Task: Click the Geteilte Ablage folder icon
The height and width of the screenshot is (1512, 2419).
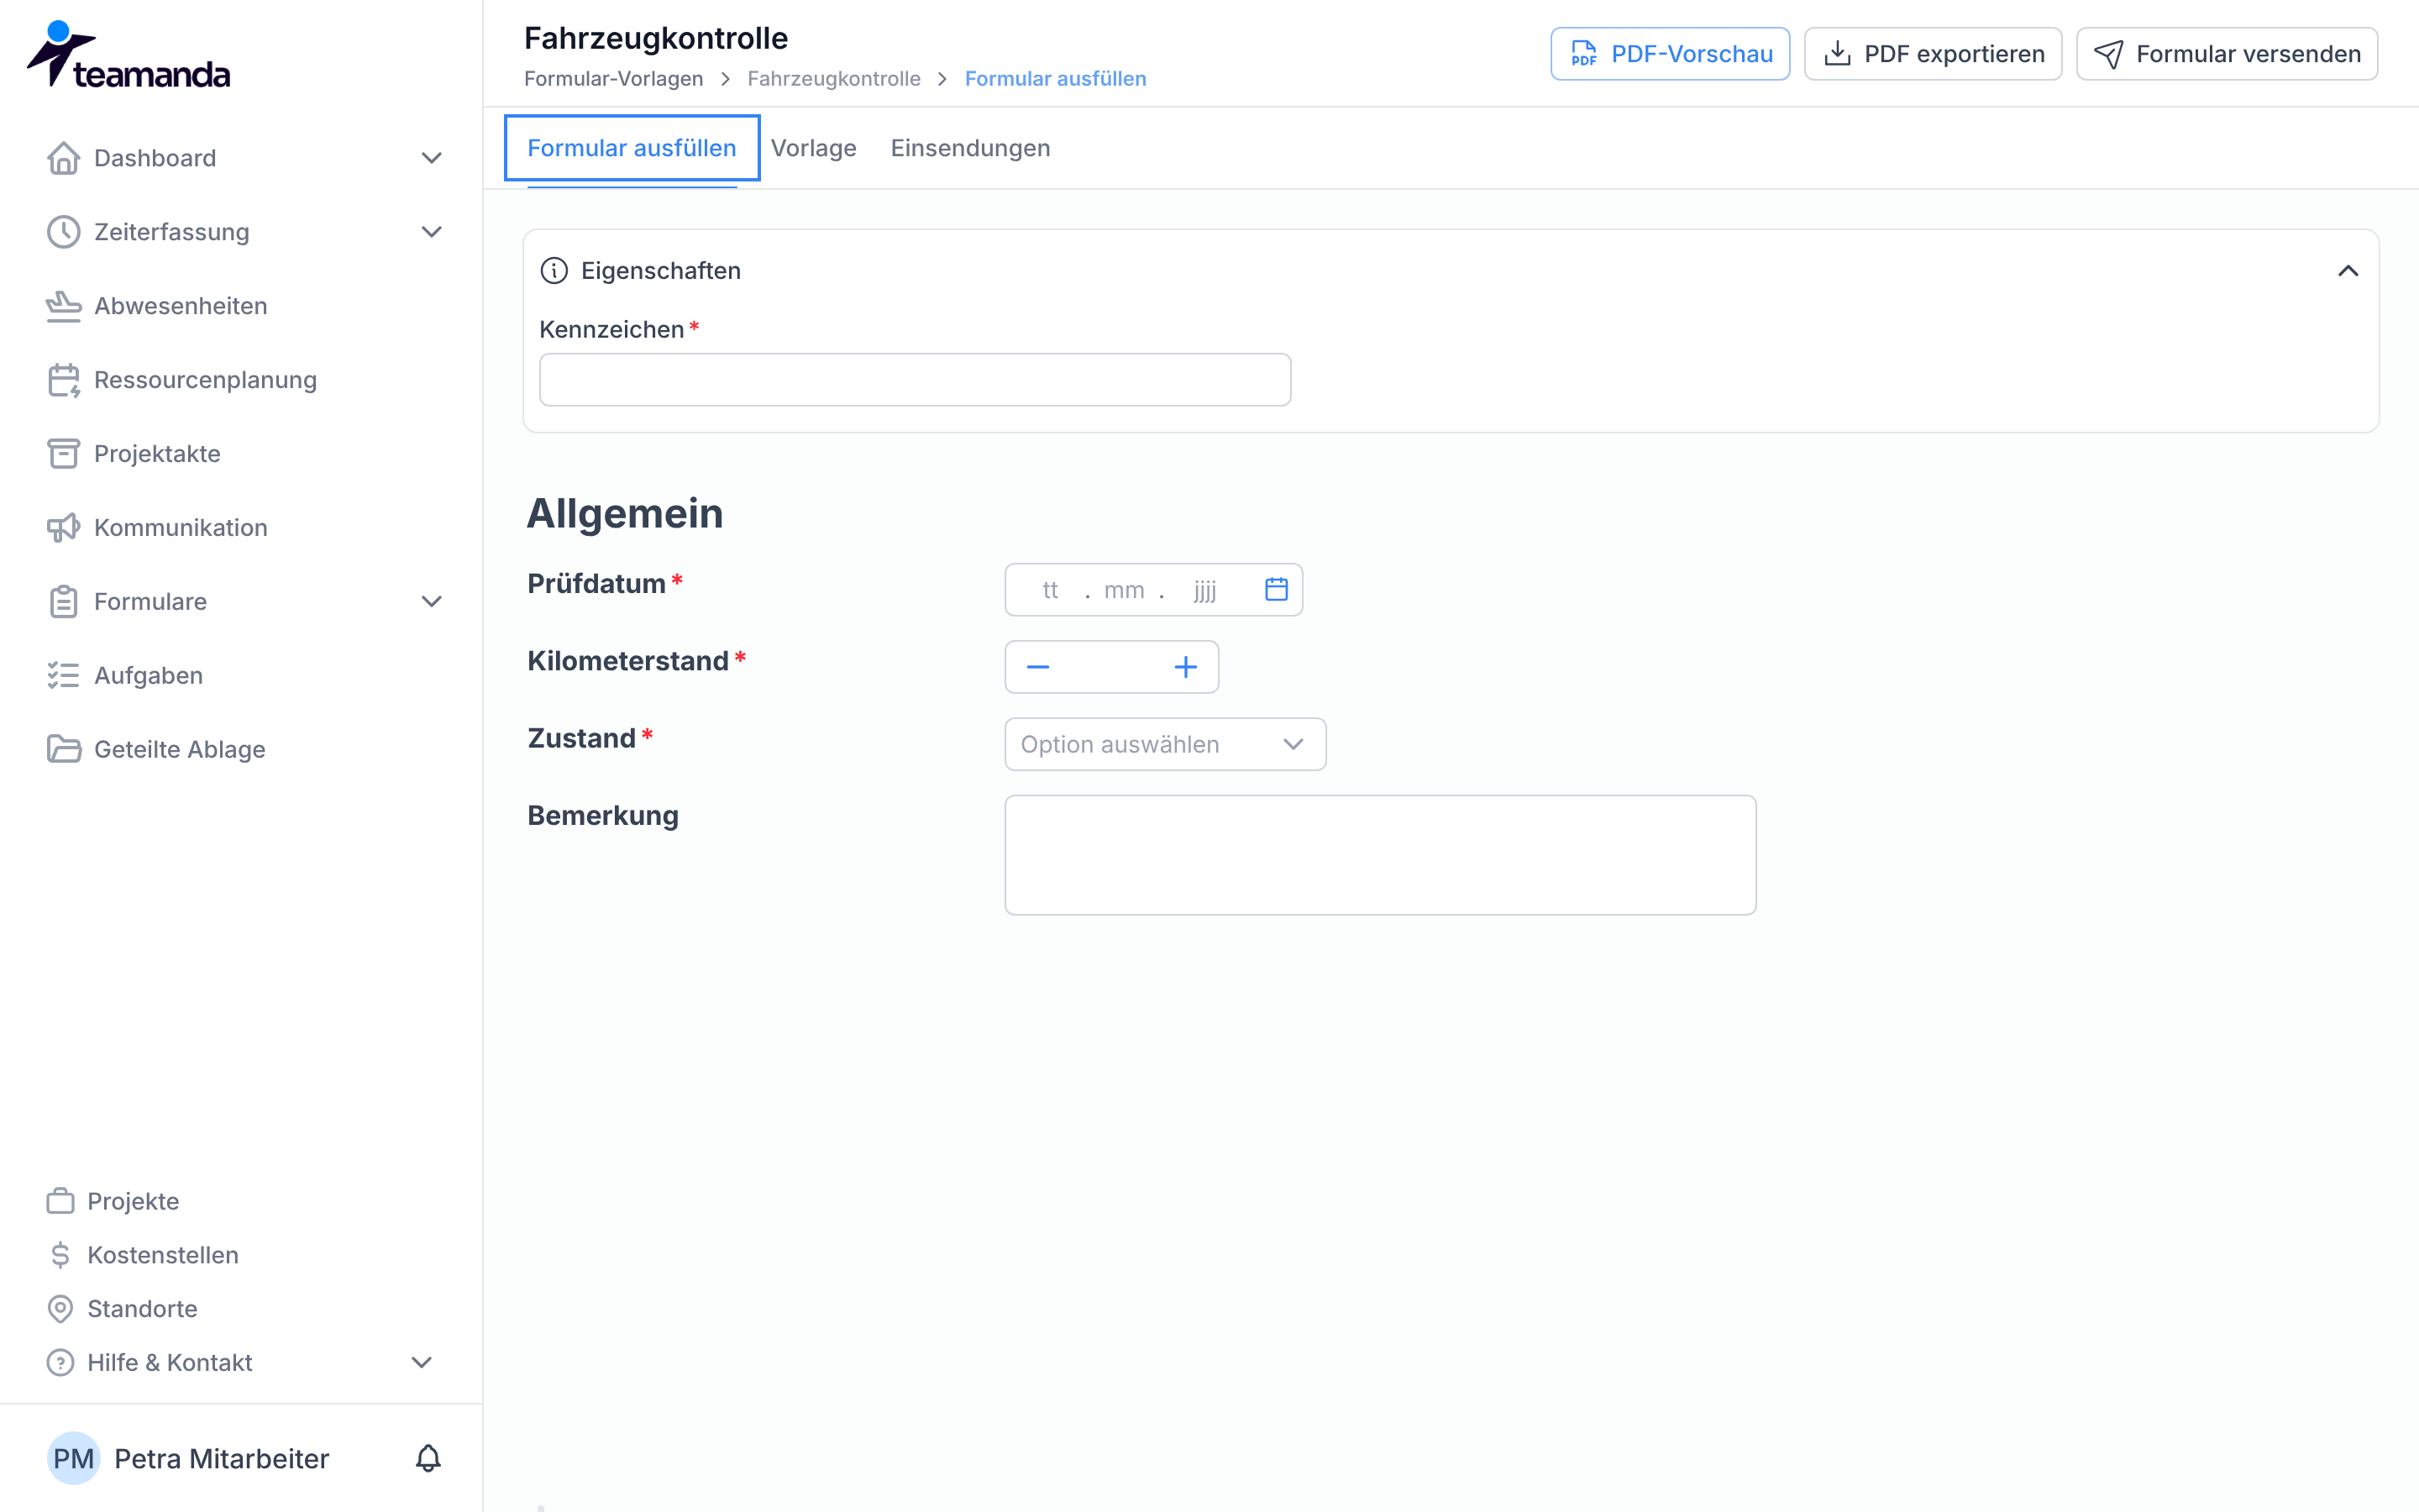Action: coord(64,750)
